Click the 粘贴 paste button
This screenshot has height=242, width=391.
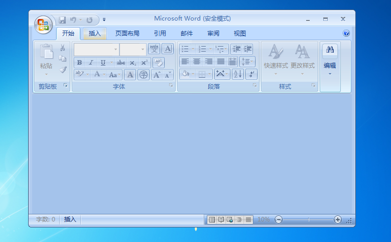(46, 60)
